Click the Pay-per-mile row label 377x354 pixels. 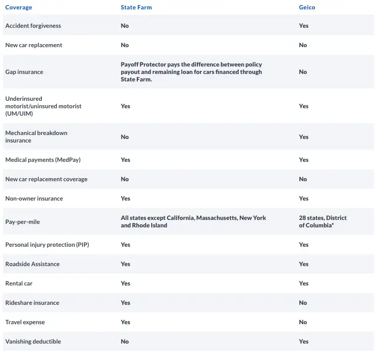point(22,222)
